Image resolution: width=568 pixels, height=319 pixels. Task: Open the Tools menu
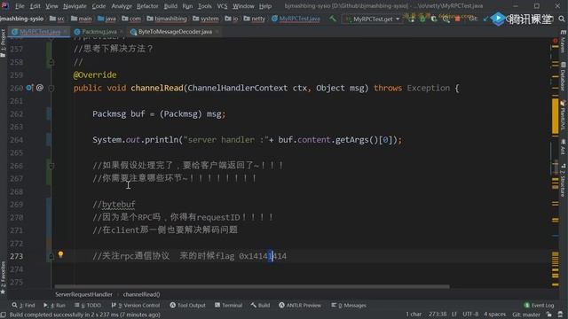pos(205,6)
